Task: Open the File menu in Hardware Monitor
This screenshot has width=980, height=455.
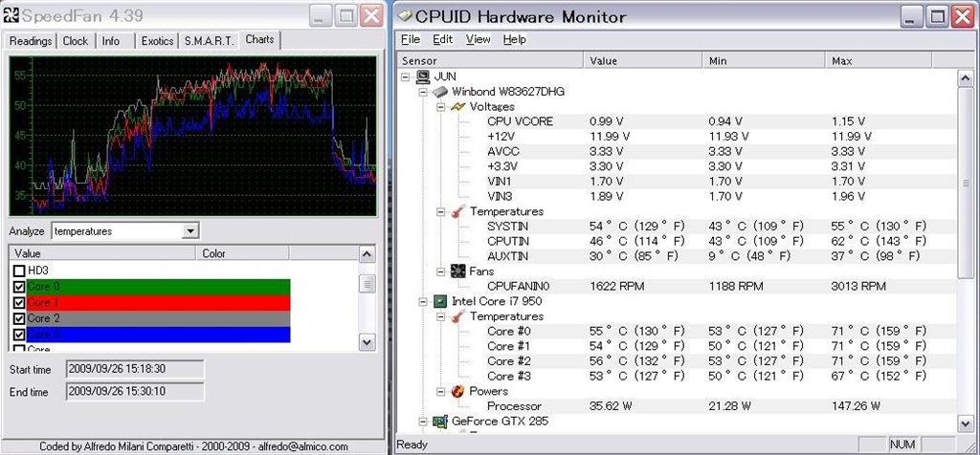Action: click(x=411, y=39)
